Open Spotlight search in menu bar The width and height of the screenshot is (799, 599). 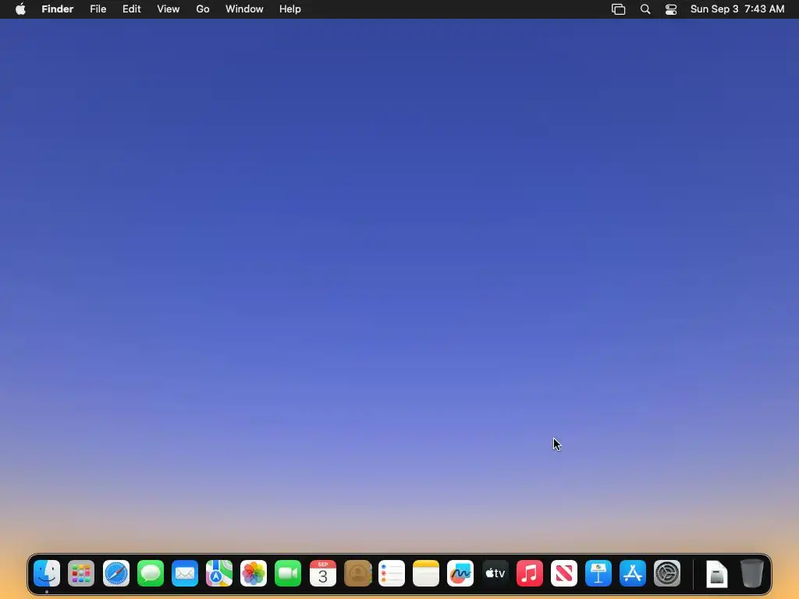[645, 9]
